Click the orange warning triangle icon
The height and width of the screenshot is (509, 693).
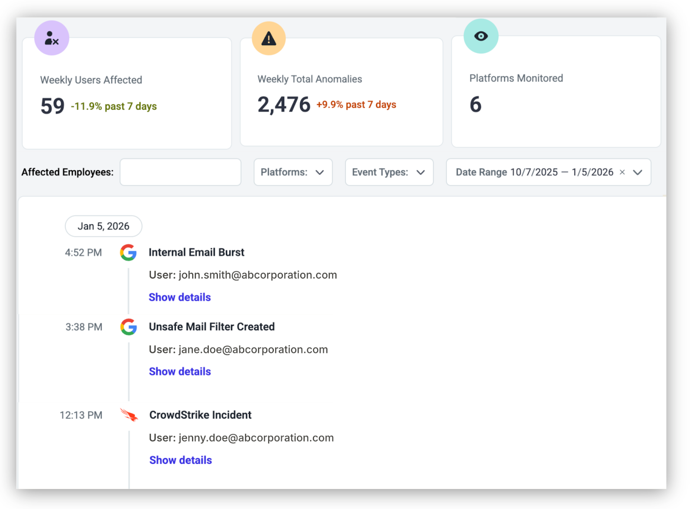coord(269,39)
